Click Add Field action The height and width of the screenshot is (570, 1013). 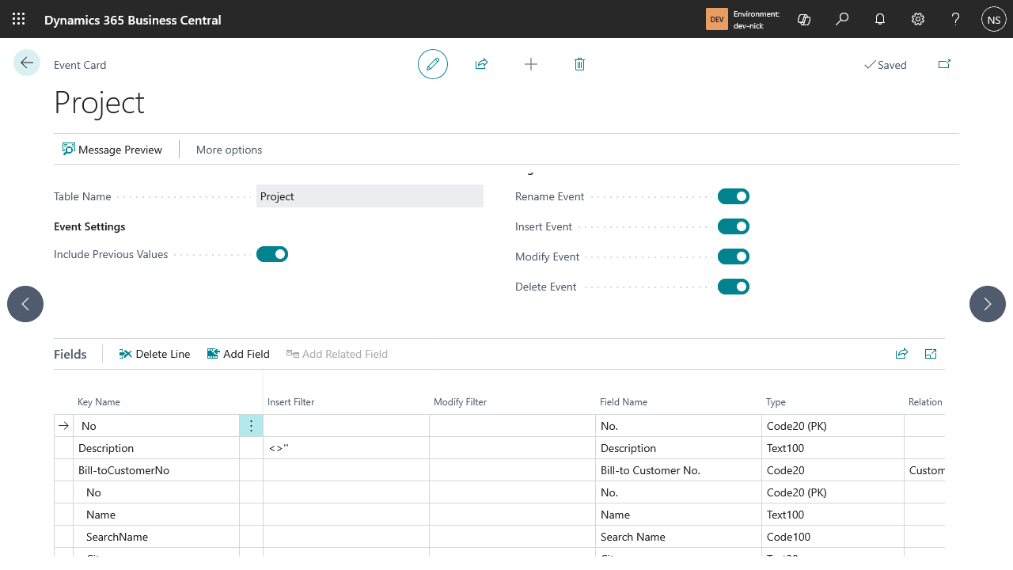tap(238, 354)
